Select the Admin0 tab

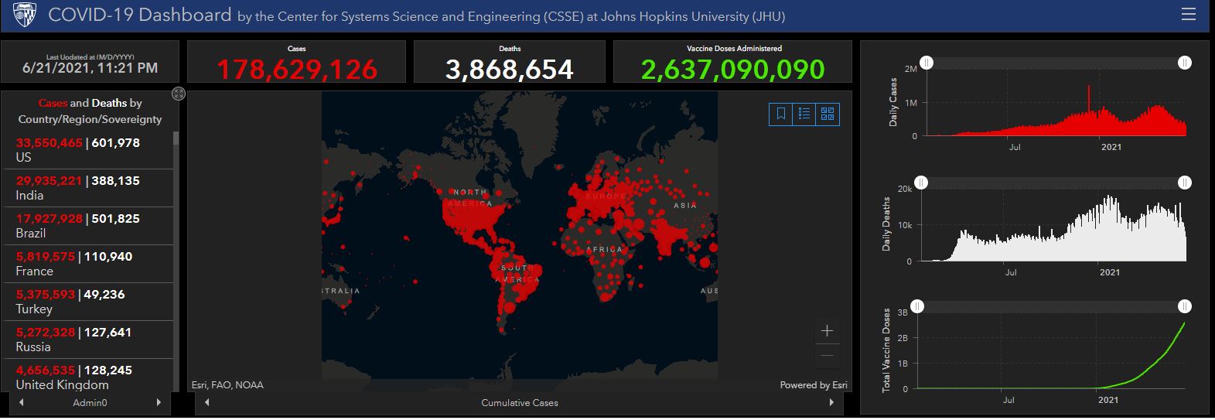pyautogui.click(x=90, y=403)
